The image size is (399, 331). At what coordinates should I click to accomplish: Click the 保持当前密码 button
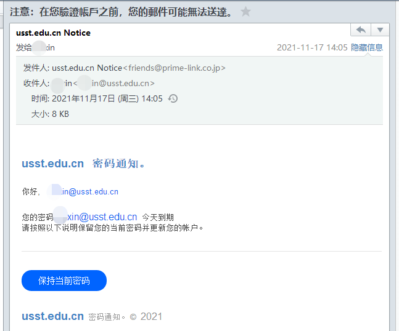coord(64,281)
